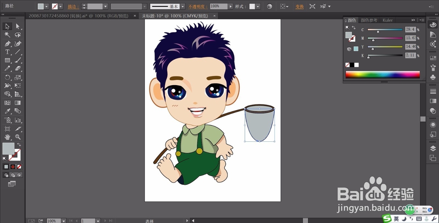Switch to Draw Normal mode
The height and width of the screenshot is (223, 439).
(x=6, y=175)
